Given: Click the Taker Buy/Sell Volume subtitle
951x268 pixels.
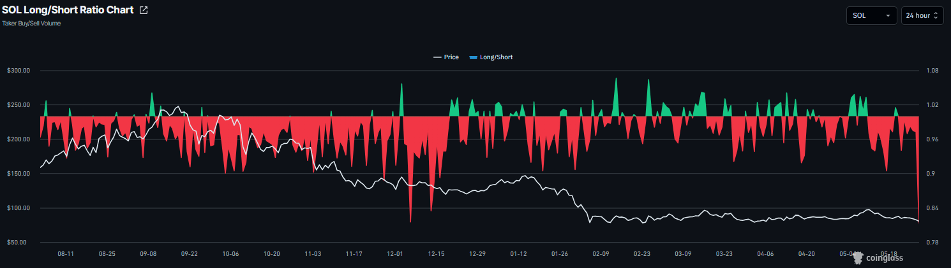Looking at the screenshot, I should [31, 23].
